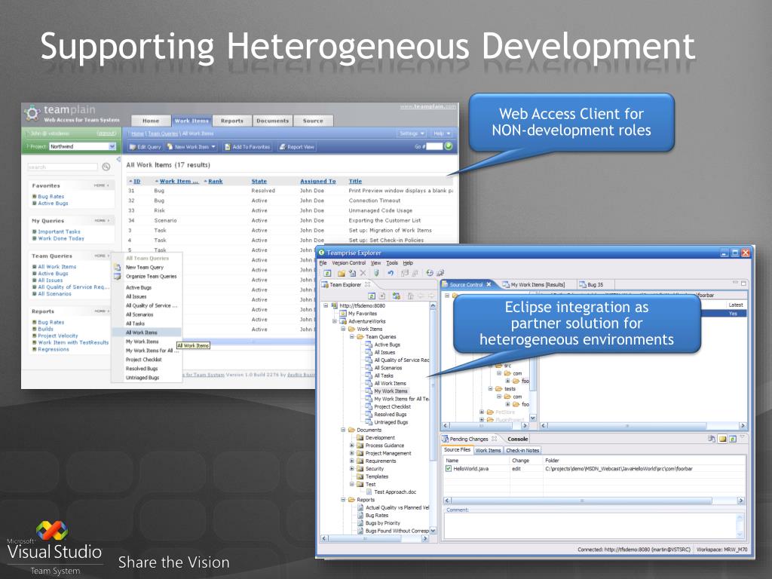Open the Home tab in teamplain
The height and width of the screenshot is (579, 772).
(x=151, y=121)
